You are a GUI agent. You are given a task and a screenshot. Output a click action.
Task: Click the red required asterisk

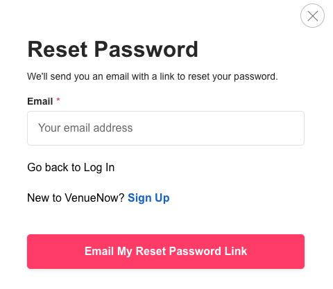(58, 100)
